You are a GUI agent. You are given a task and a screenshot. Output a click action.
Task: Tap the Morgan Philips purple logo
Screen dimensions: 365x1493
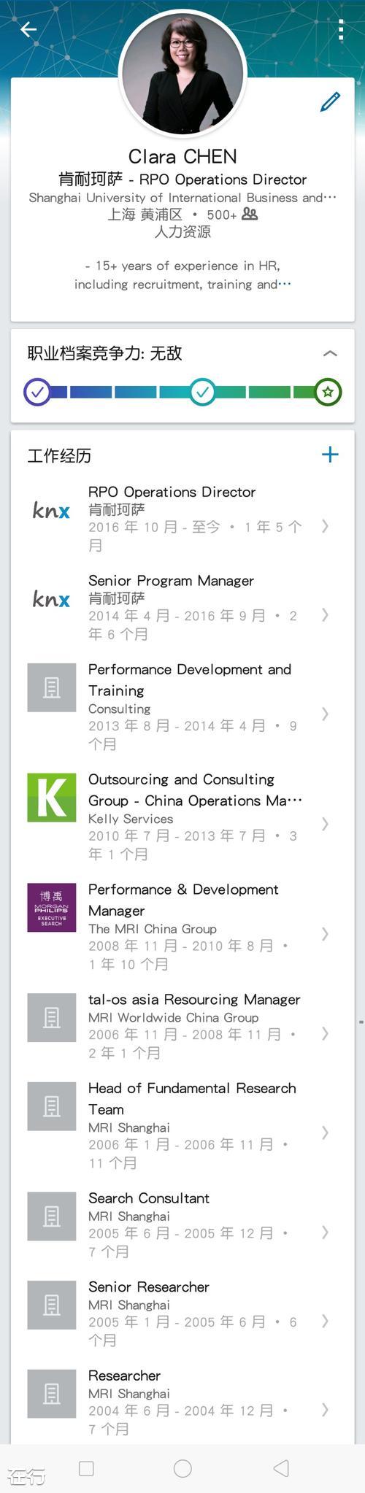51,908
